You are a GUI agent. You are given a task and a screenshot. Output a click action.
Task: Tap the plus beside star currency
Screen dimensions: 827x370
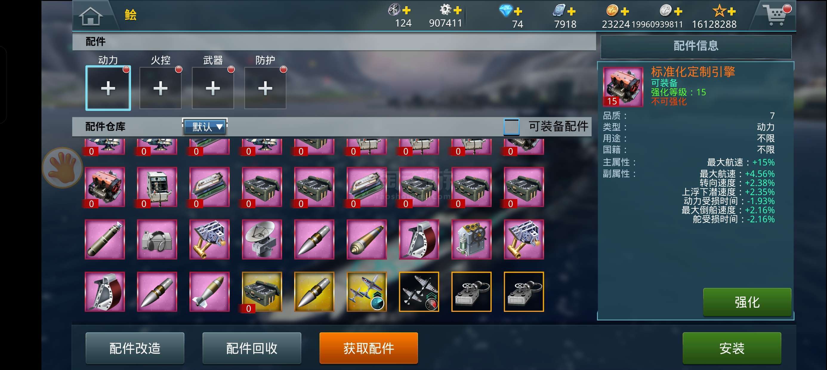tap(731, 12)
